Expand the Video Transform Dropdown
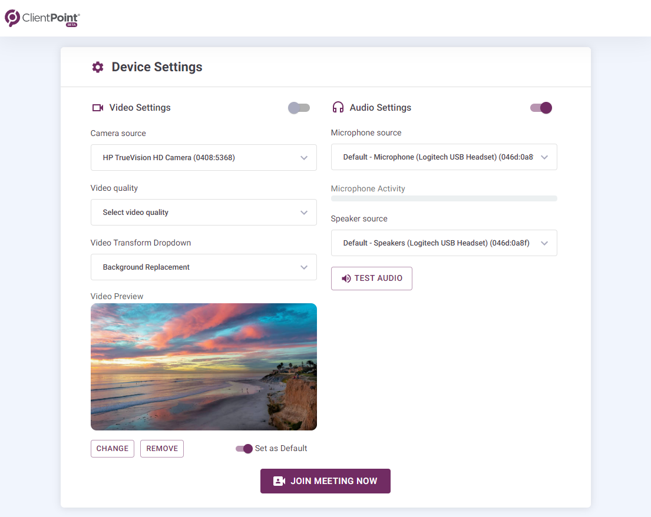The image size is (651, 517). 203,267
